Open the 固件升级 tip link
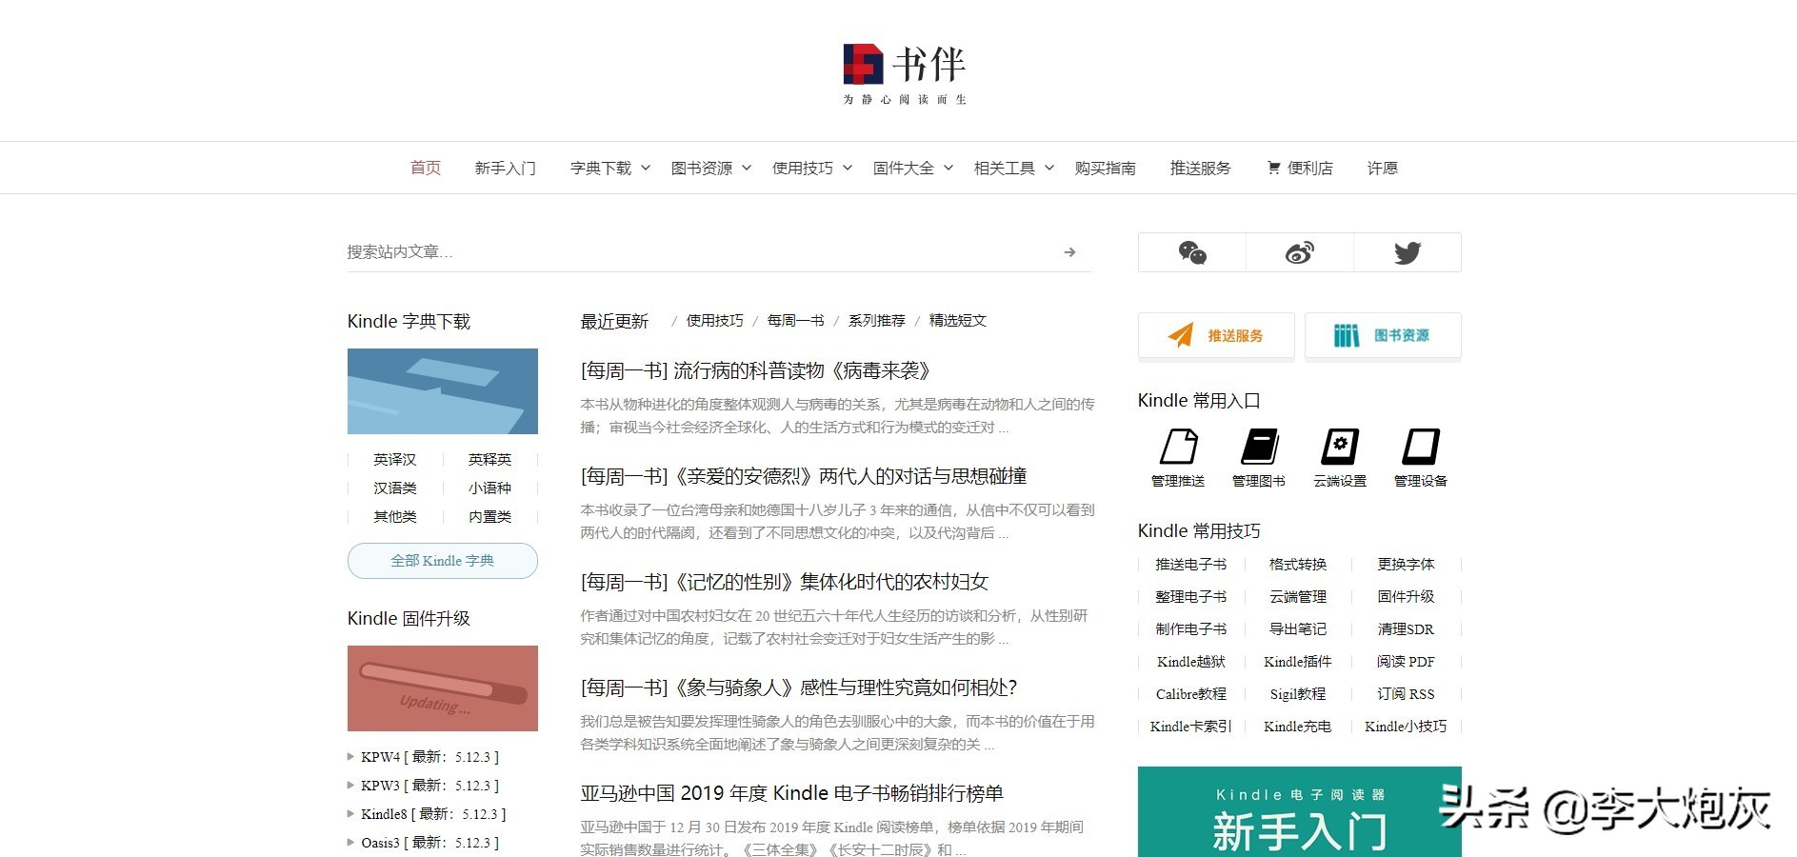This screenshot has height=857, width=1797. pos(1406,597)
